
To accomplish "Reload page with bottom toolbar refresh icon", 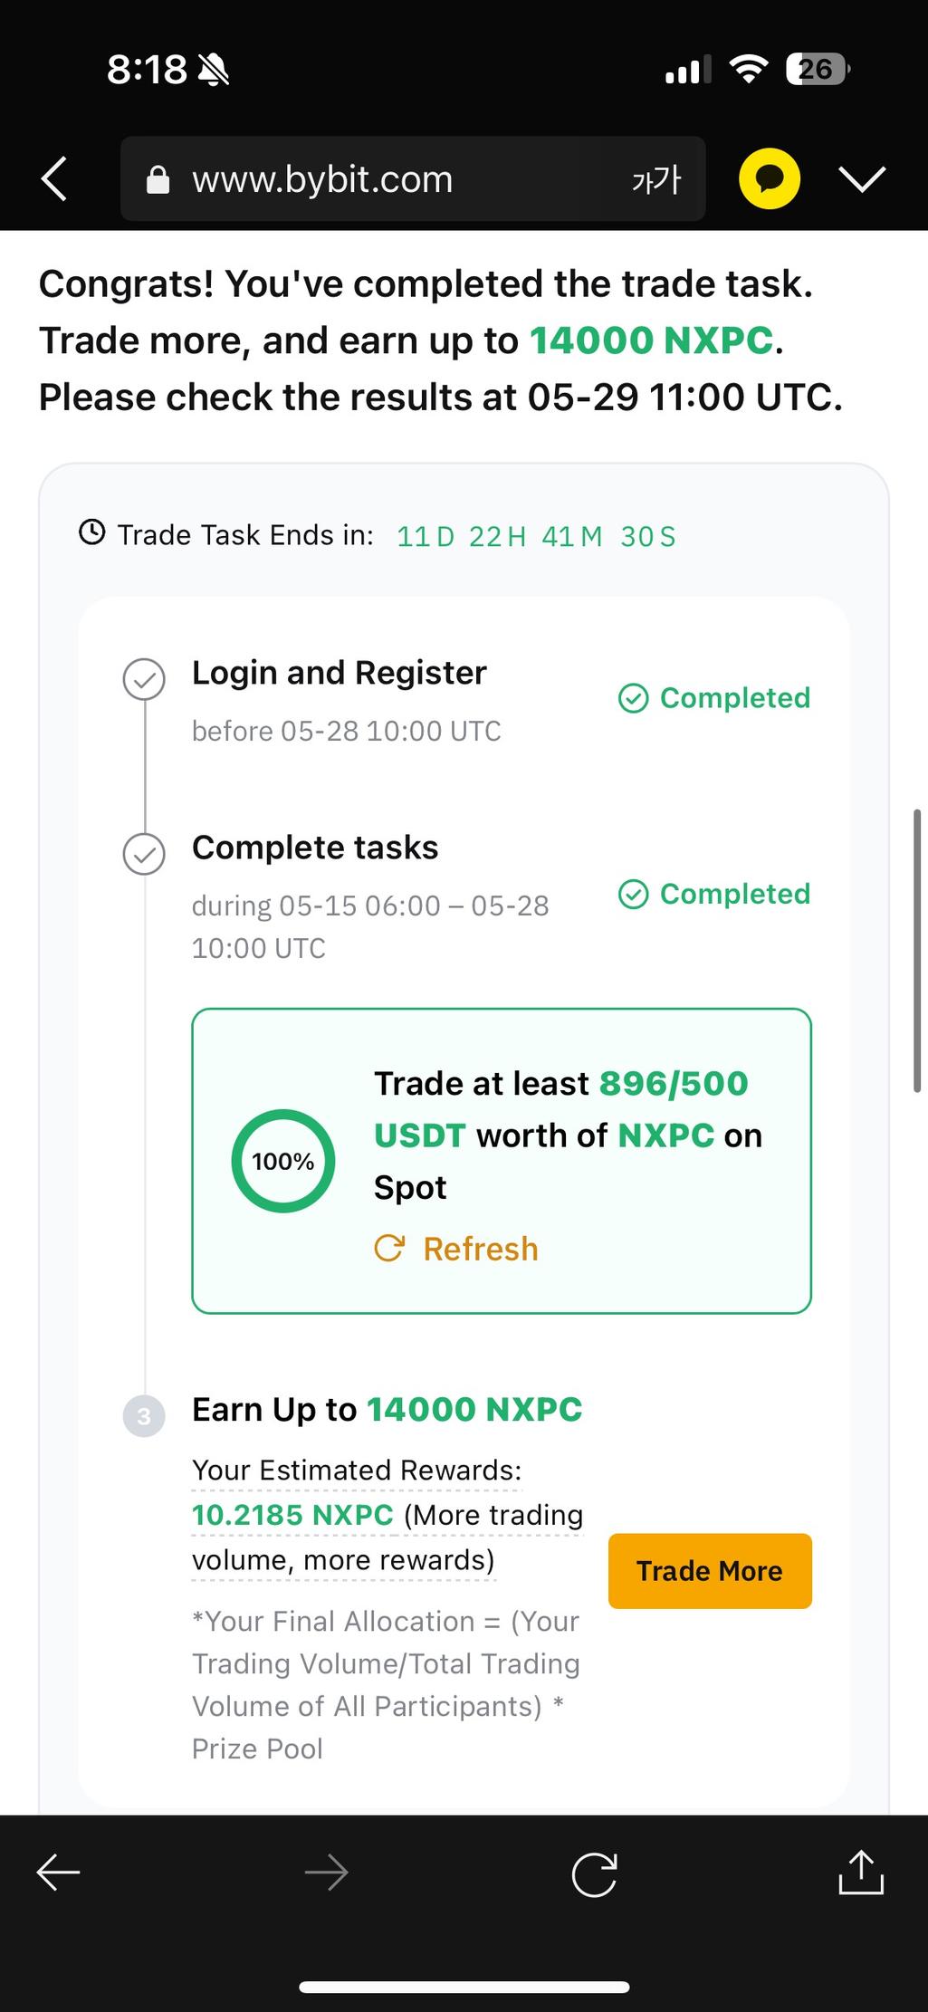I will coord(594,1873).
